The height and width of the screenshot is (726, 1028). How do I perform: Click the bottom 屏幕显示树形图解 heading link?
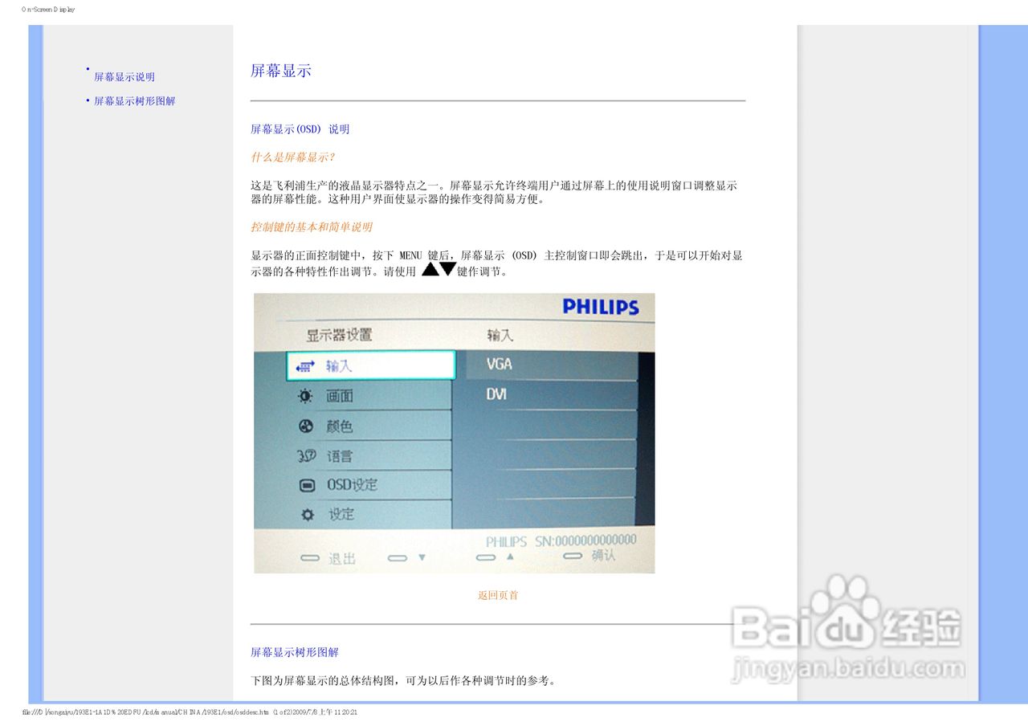point(294,652)
